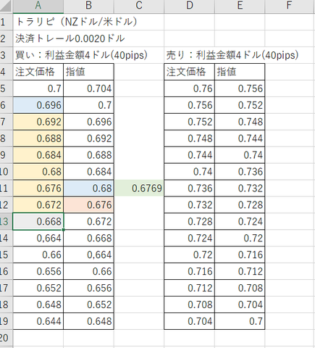Select yellow cell A11 with 0.676
315x348 pixels.
[x=38, y=188]
